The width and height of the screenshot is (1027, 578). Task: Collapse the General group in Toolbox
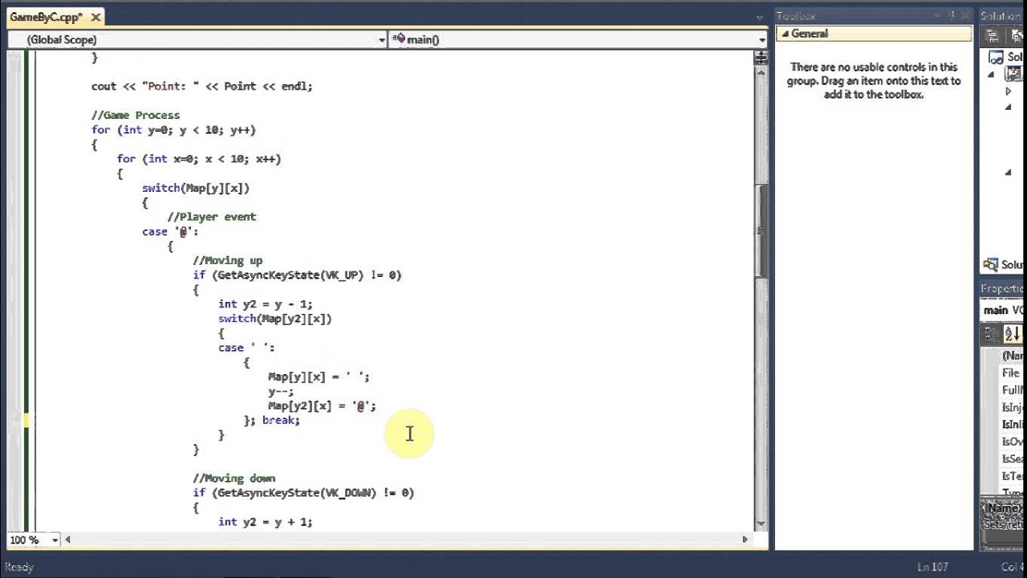785,34
